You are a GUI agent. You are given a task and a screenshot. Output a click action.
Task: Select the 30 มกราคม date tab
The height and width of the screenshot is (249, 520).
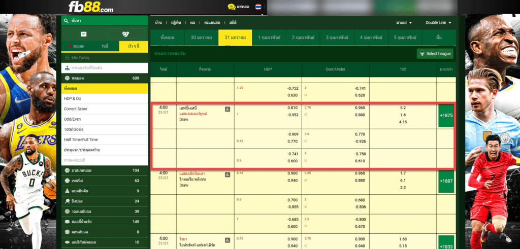click(x=201, y=38)
